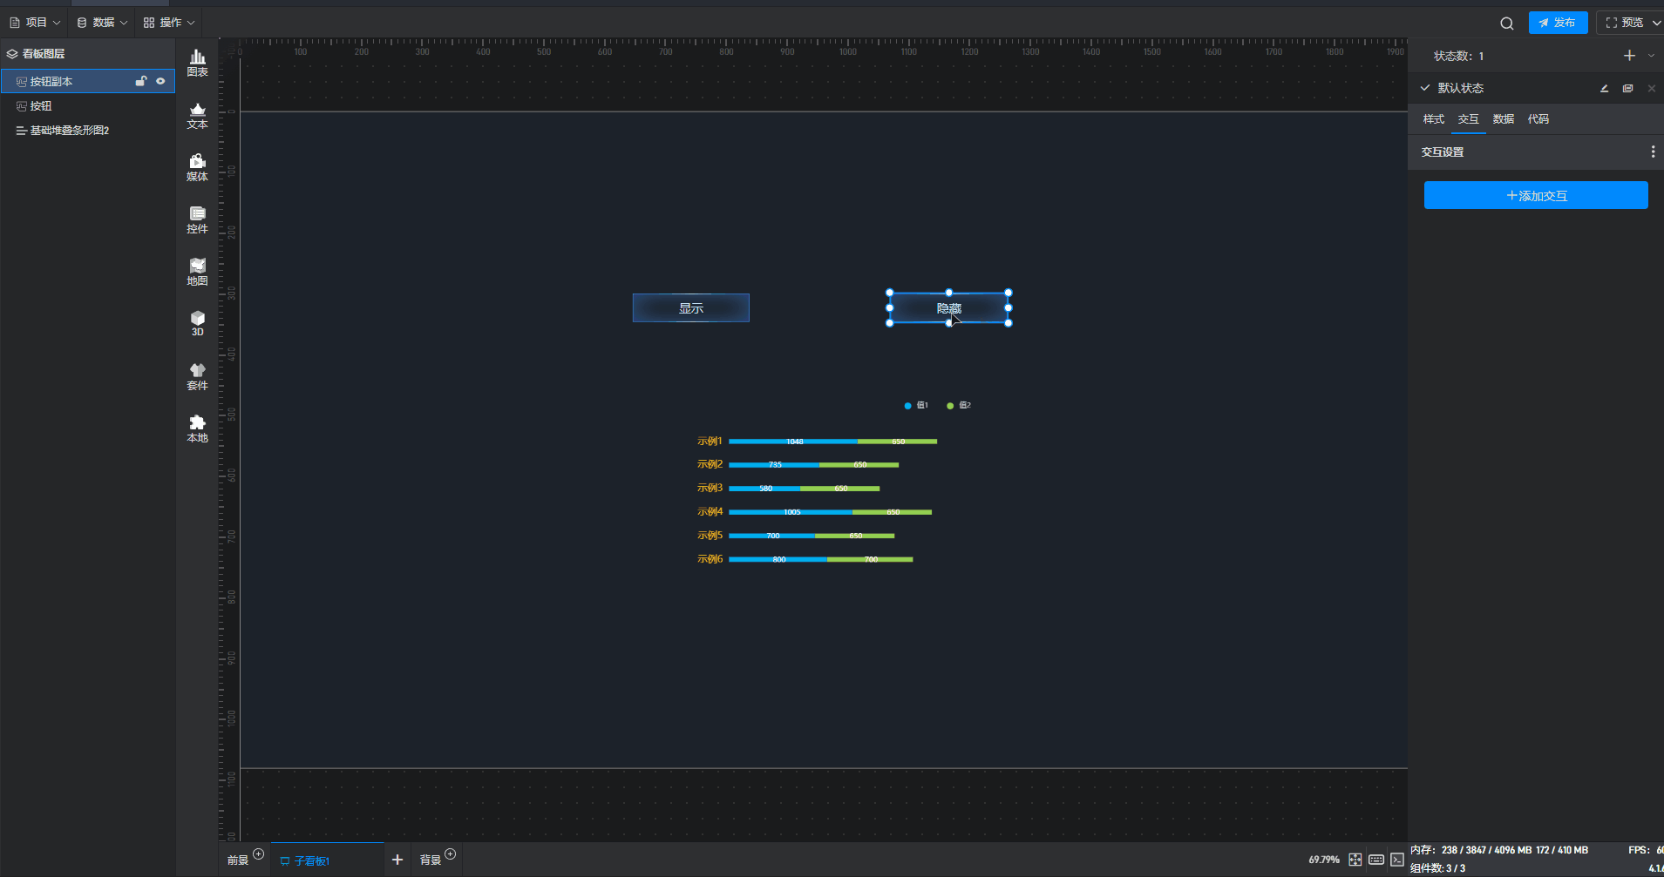This screenshot has width=1664, height=877.
Task: Select the 背景 background tab
Action: (x=431, y=860)
